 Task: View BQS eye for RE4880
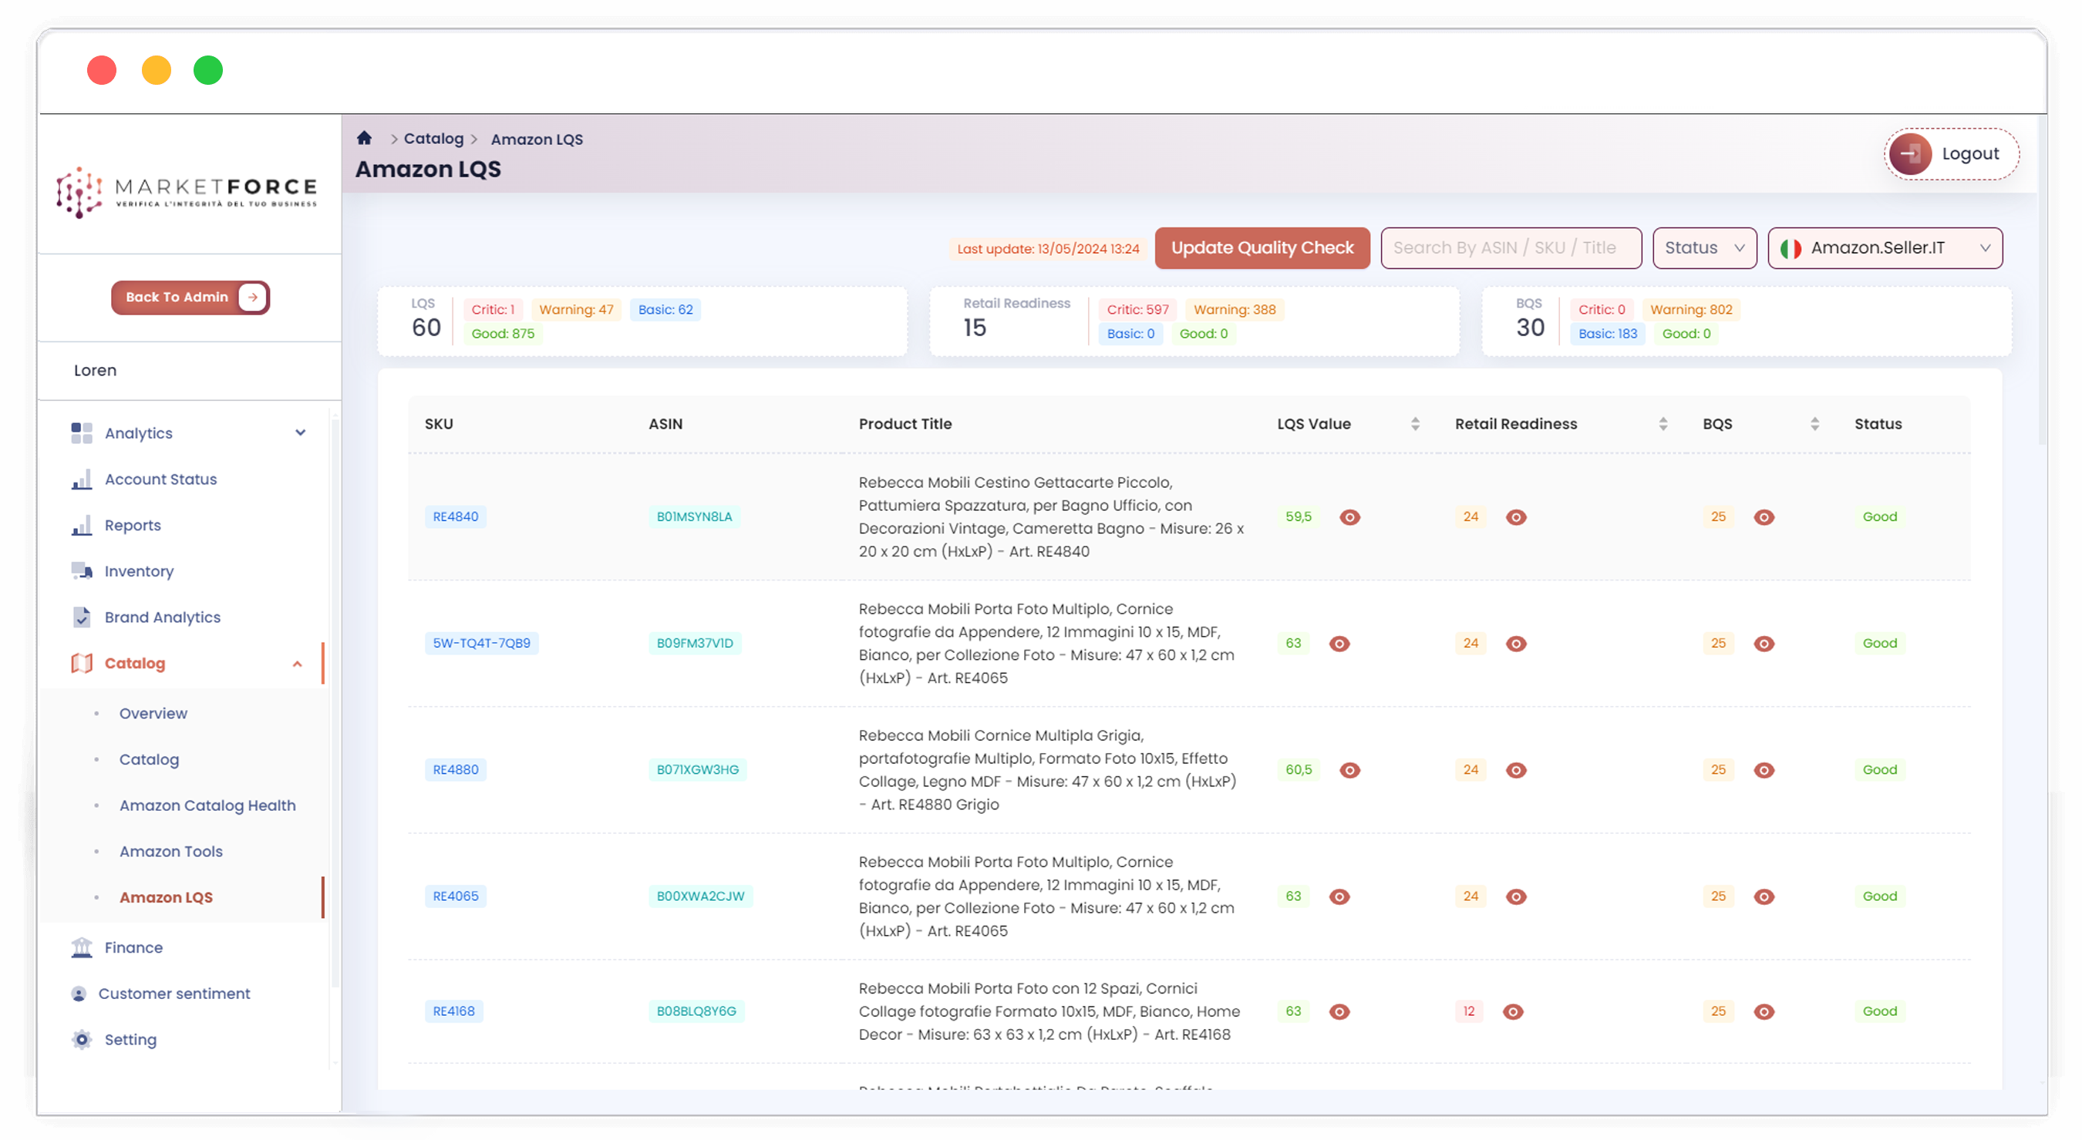tap(1764, 770)
